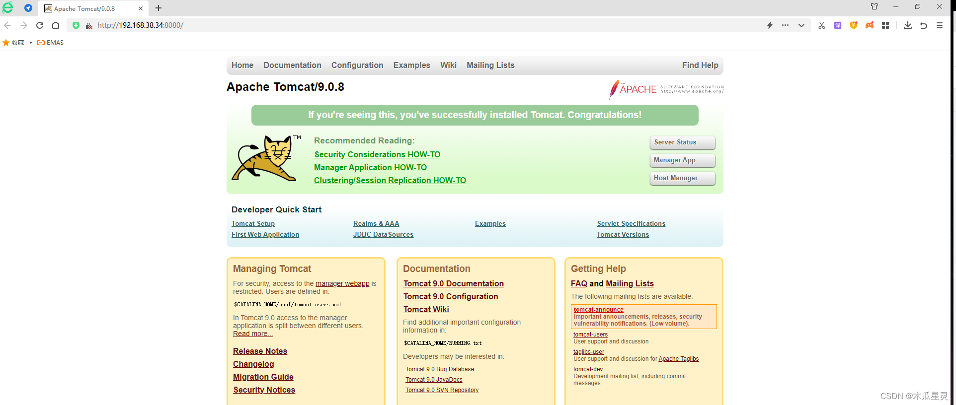Click the favorites star icon
This screenshot has width=956, height=405.
6,43
